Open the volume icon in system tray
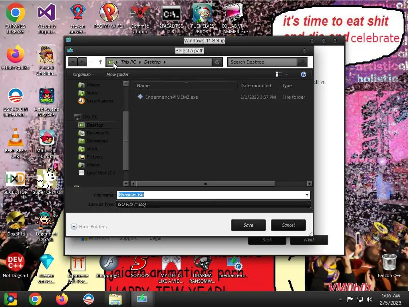Screen dimensions: 409x307 click(369, 299)
